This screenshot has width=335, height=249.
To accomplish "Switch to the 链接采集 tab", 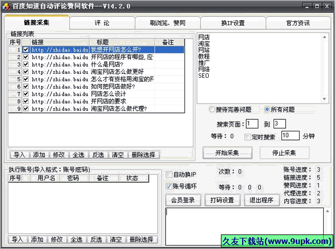I will coord(37,22).
